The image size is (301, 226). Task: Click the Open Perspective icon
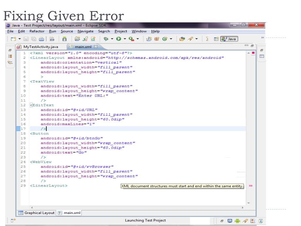(x=216, y=39)
